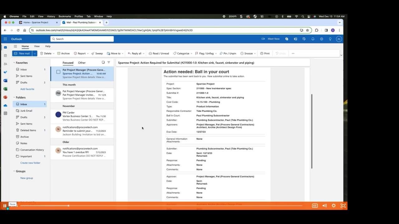Show more ribbon options (three dots)
This screenshot has width=399, height=224.
(x=293, y=54)
